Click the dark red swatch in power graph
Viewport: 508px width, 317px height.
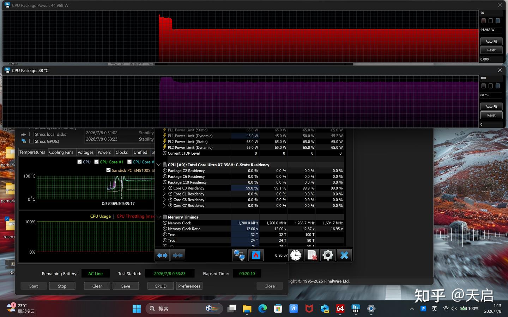point(484,21)
